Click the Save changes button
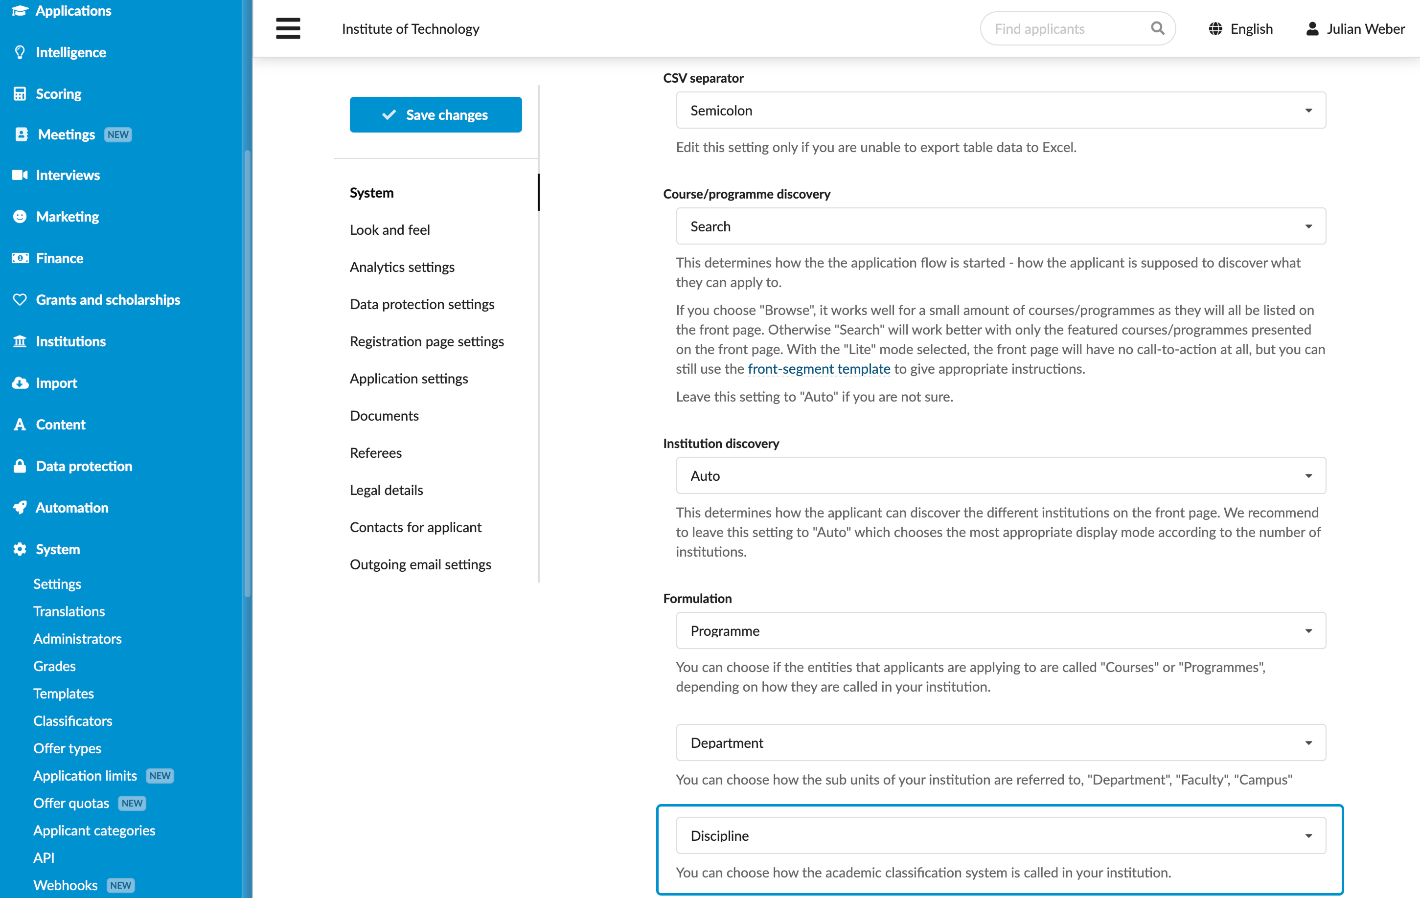Screen dimensions: 1420x898 (435, 114)
